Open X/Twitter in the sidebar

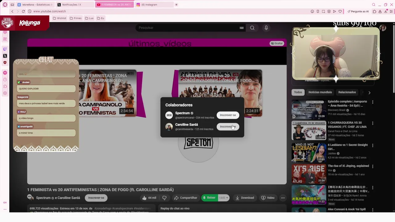click(5, 56)
